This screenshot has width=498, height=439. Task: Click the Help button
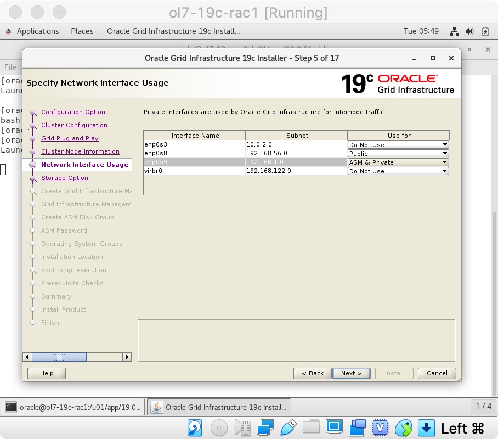[47, 373]
